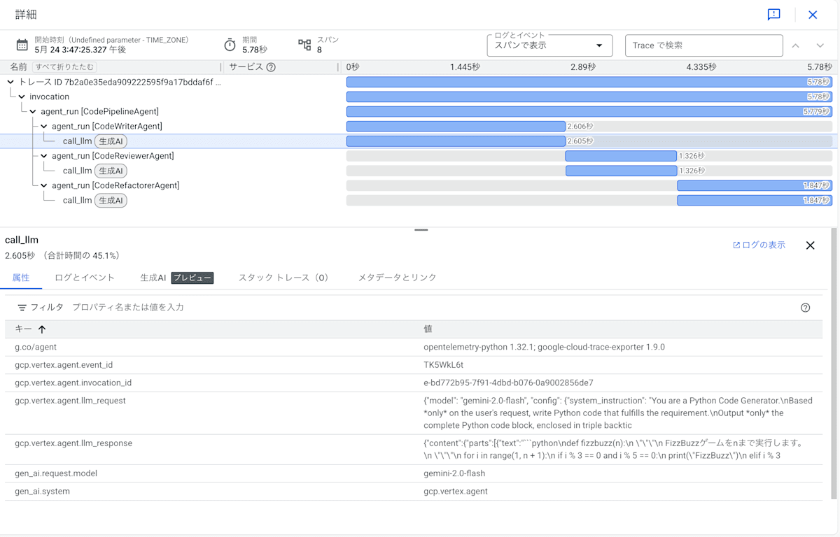Sort by キー column header
Viewport: 840px width, 537px height.
coord(30,329)
